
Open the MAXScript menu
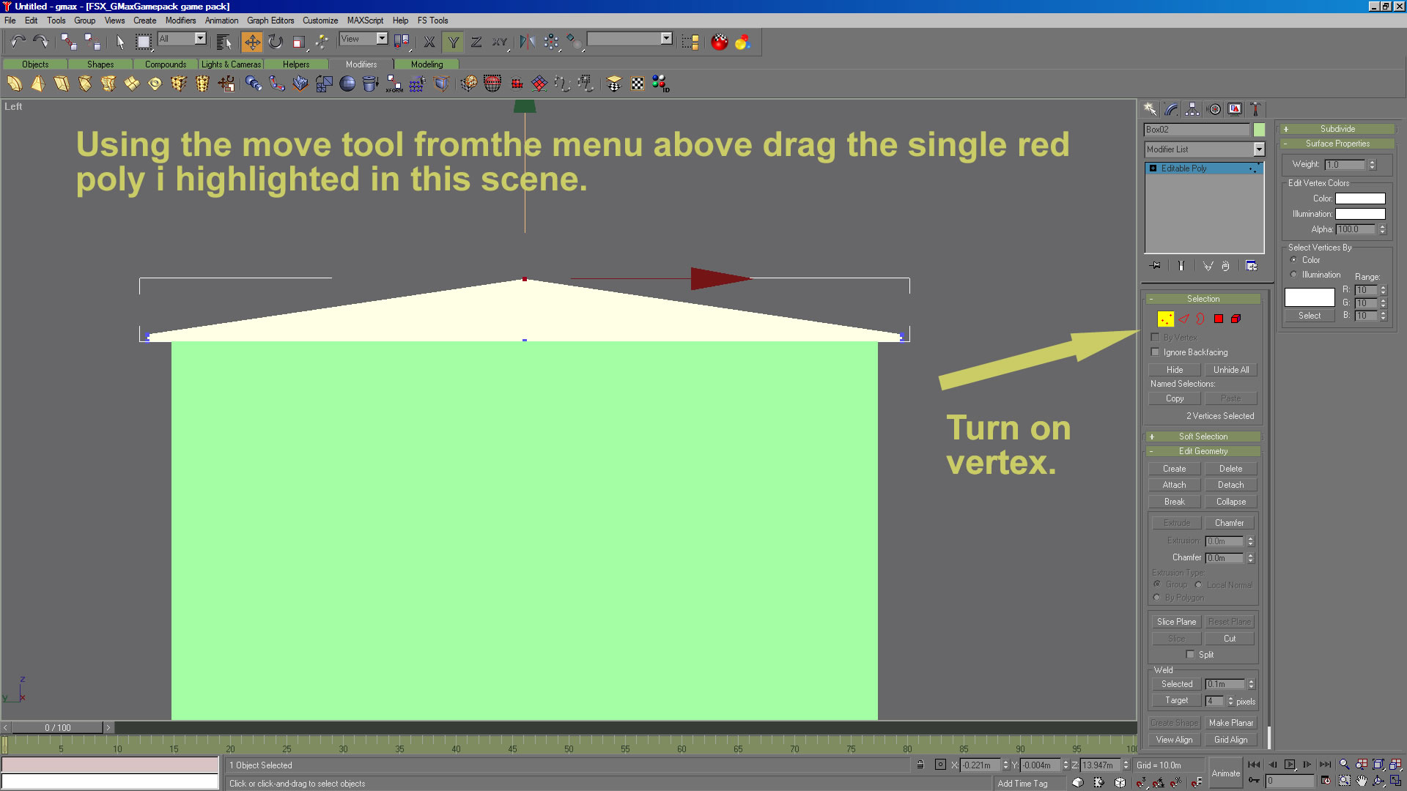coord(365,21)
